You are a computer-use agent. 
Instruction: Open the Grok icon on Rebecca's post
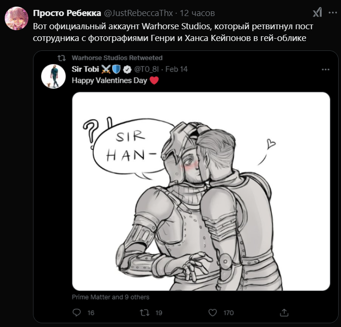[x=318, y=12]
